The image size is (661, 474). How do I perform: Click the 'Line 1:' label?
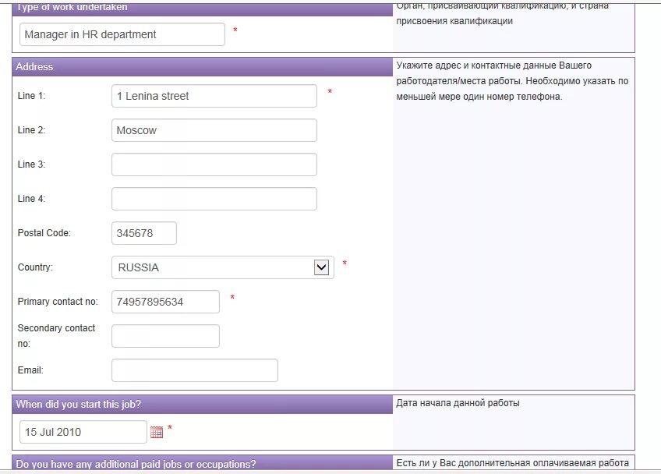pyautogui.click(x=31, y=96)
